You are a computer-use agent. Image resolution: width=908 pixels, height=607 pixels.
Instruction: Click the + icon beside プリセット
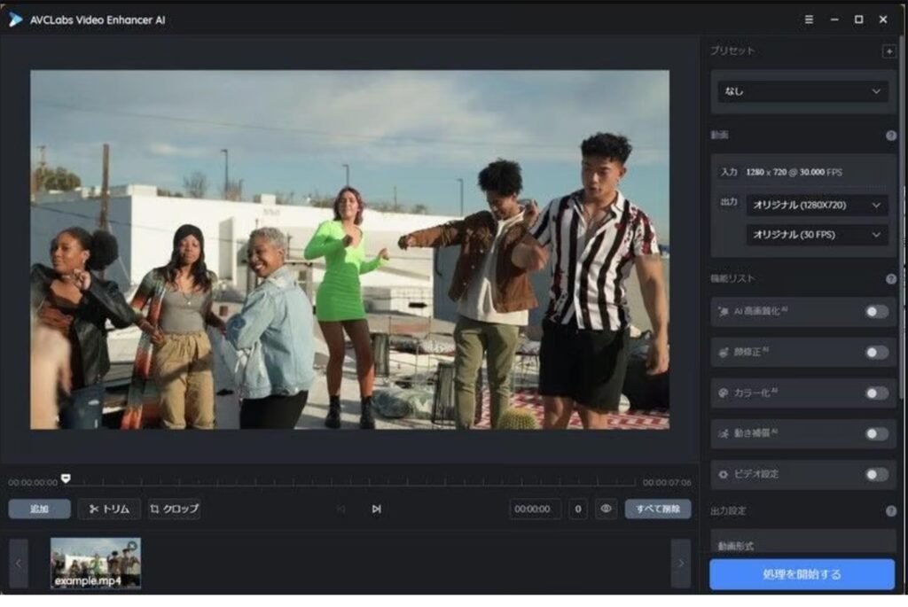(890, 51)
